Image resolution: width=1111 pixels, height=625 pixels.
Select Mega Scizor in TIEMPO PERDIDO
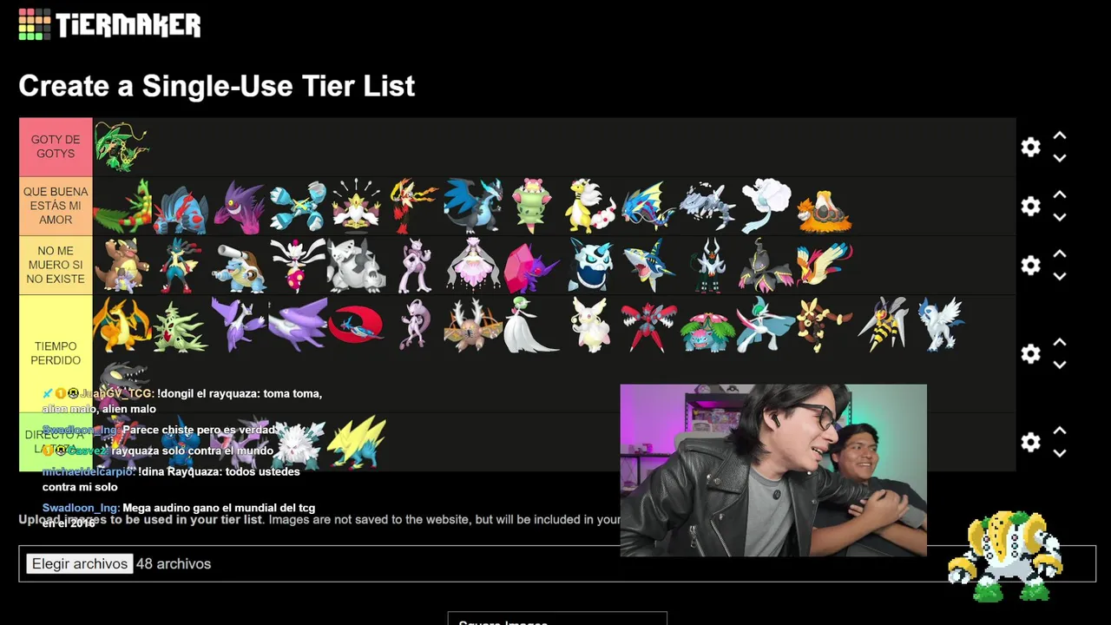[x=648, y=326]
